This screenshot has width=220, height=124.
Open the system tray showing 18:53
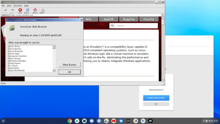coord(211,121)
